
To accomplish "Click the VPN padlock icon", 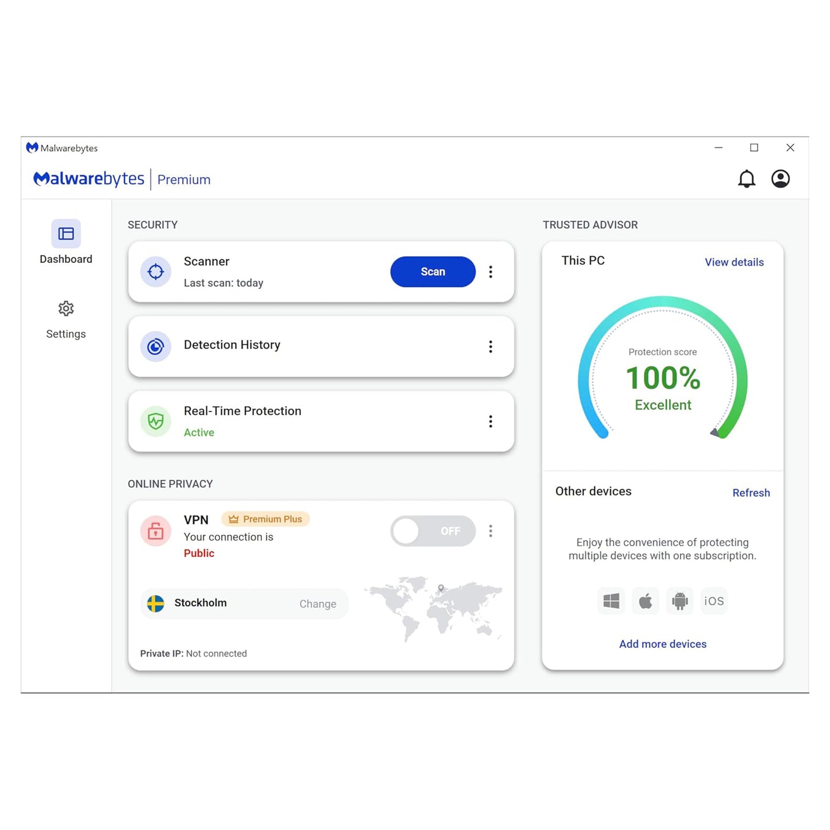I will point(155,531).
